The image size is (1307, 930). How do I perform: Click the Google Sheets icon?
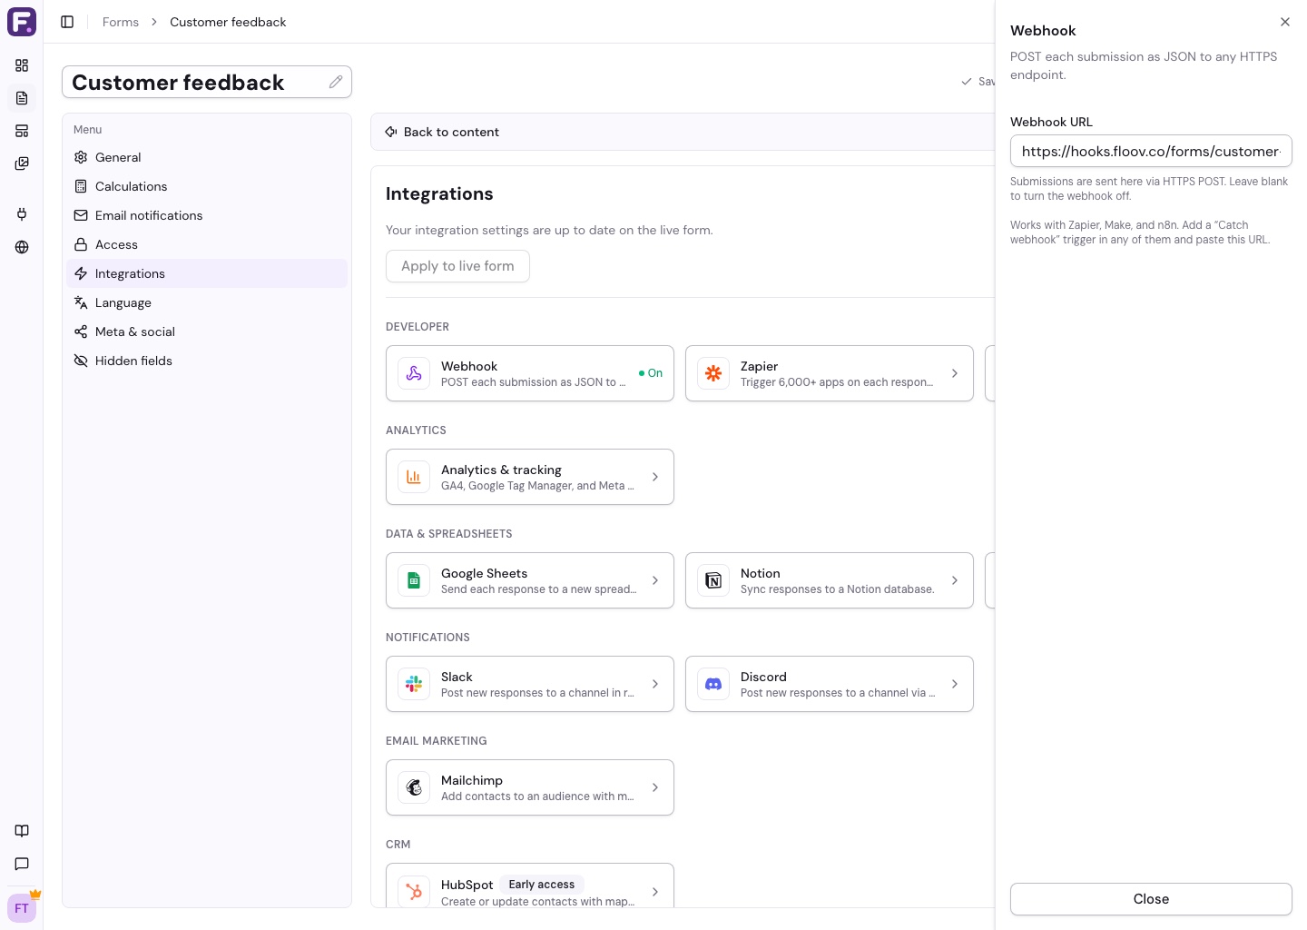pyautogui.click(x=414, y=580)
